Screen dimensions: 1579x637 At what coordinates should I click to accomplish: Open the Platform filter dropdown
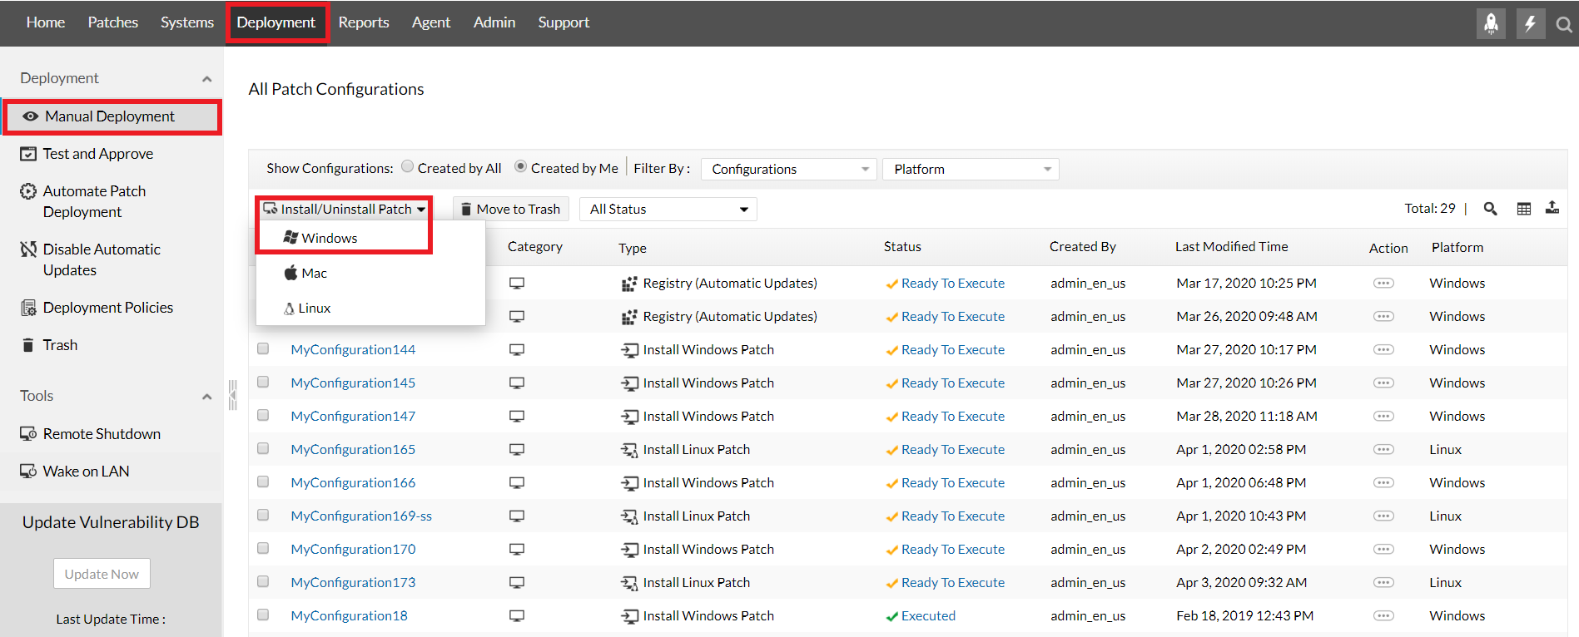971,169
